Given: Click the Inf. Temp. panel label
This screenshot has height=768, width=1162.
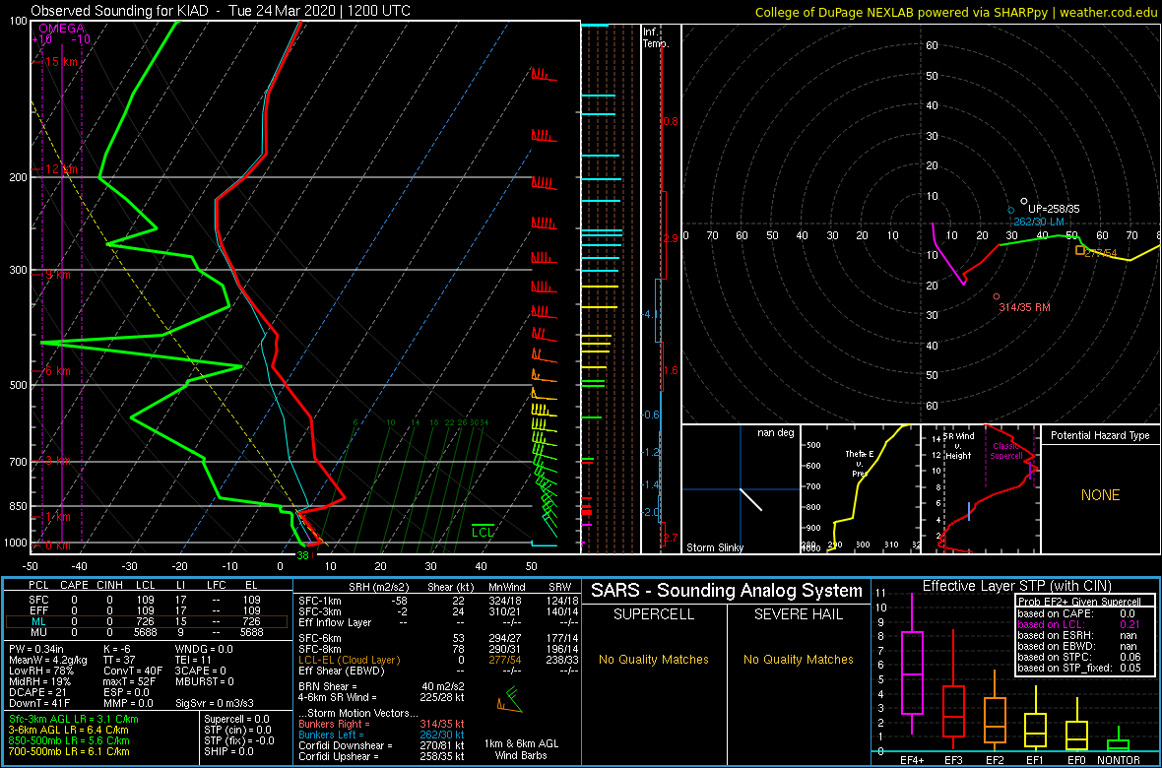Looking at the screenshot, I should (656, 37).
